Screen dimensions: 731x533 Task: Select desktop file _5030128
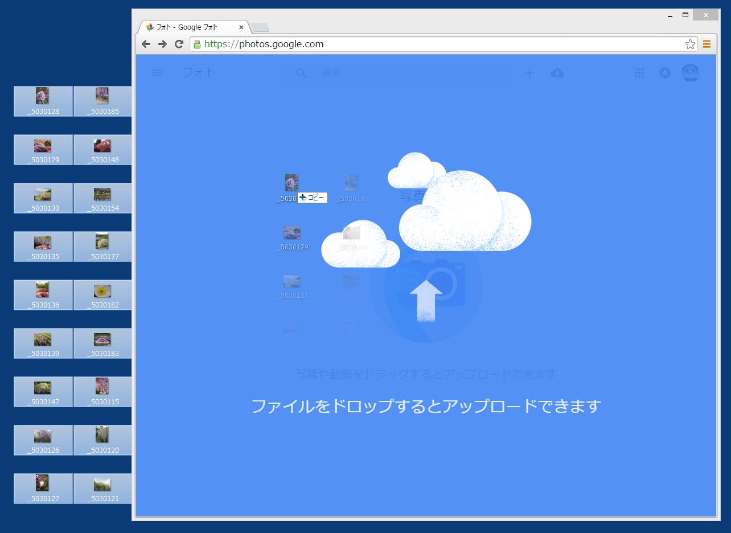point(43,101)
